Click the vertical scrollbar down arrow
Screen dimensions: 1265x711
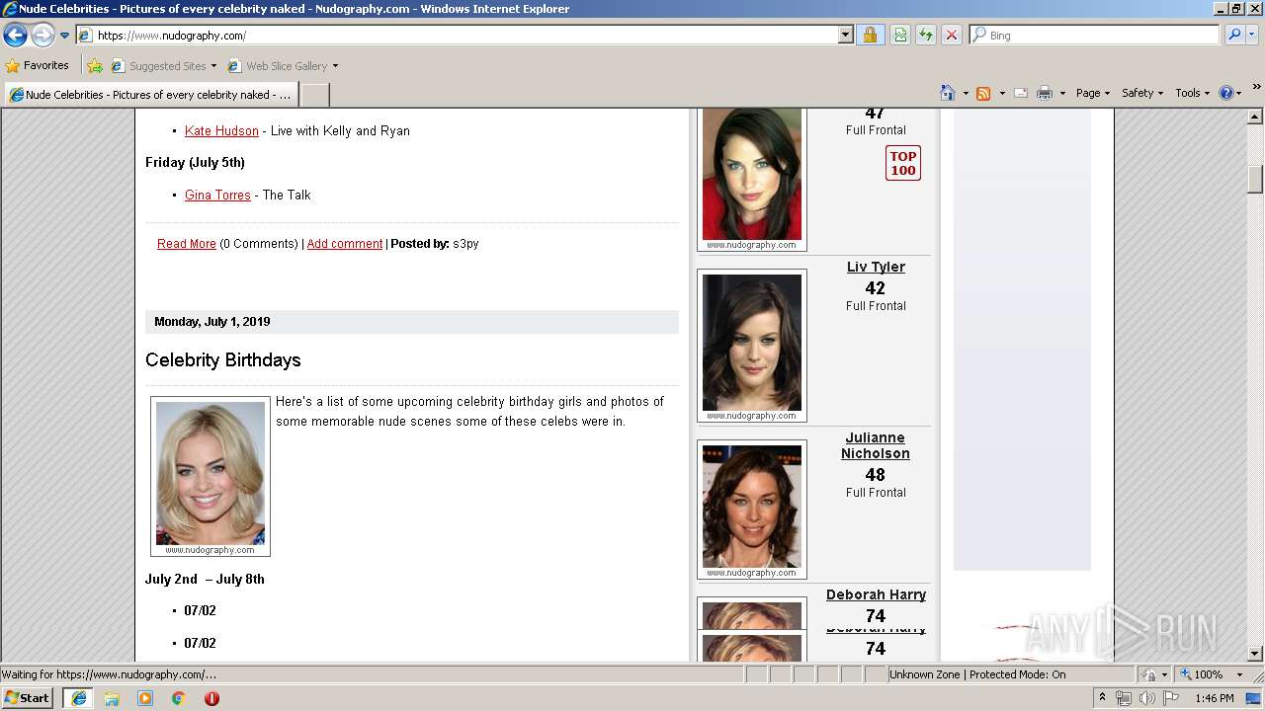[1255, 653]
